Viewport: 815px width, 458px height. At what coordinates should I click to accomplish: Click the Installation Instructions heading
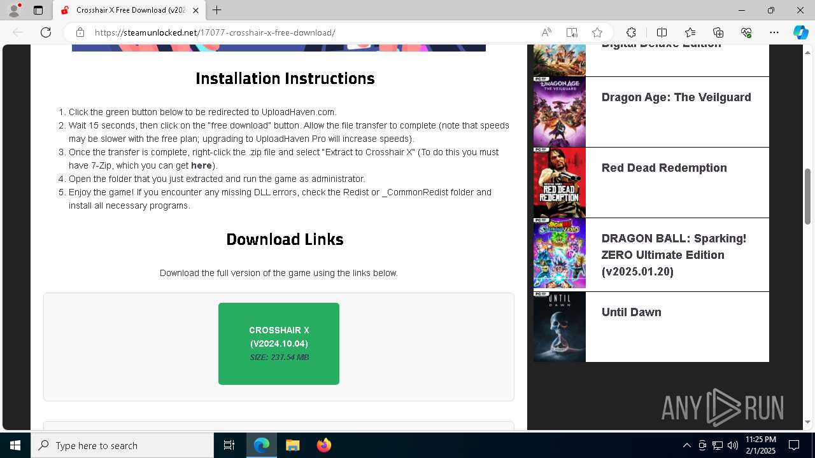[x=285, y=78]
